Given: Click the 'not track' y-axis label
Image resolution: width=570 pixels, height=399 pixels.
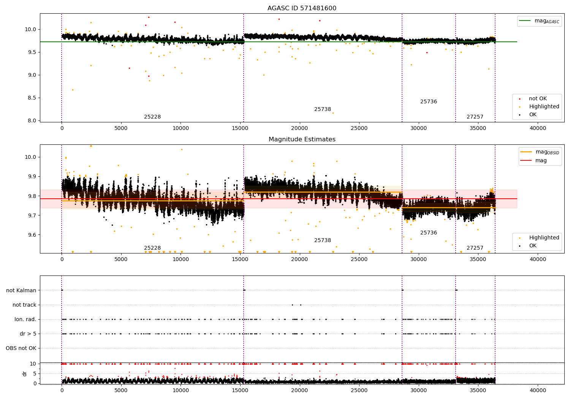Looking at the screenshot, I should point(24,305).
